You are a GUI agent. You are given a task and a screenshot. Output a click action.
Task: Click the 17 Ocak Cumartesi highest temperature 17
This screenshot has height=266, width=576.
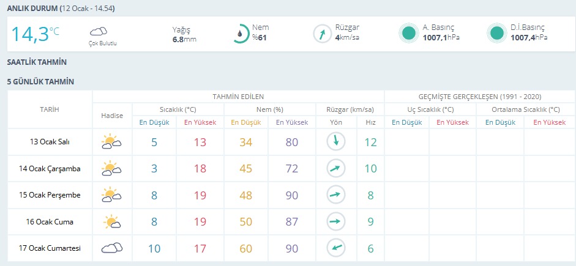tap(200, 248)
